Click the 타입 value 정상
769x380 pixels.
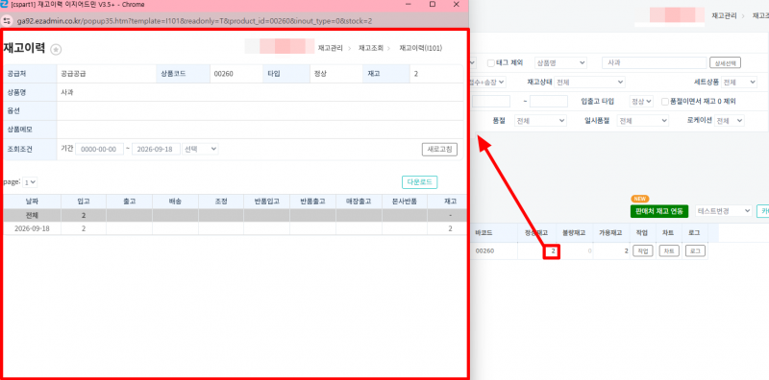coord(320,74)
